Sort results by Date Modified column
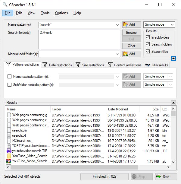The width and height of the screenshot is (181, 184). coord(123,109)
